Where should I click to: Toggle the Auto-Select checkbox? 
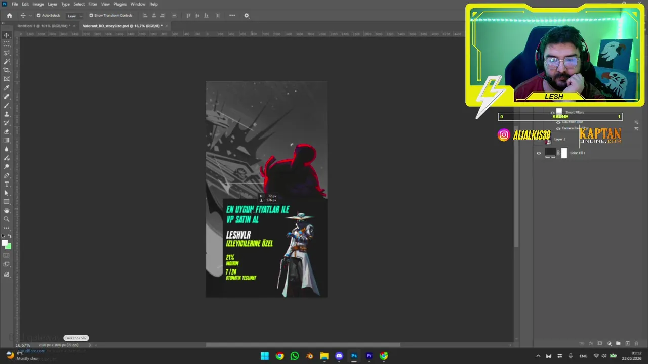click(38, 15)
